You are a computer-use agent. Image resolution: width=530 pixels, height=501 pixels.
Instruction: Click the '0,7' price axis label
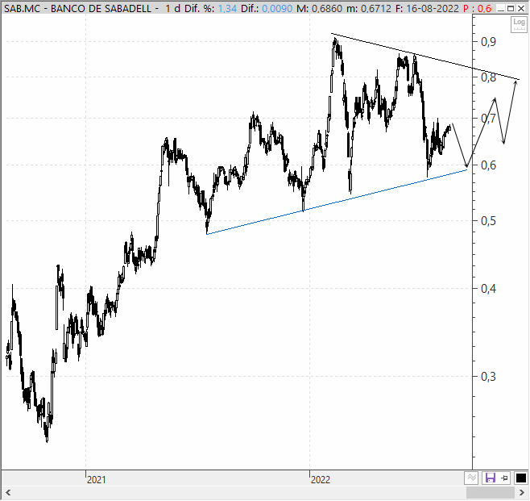coord(488,119)
